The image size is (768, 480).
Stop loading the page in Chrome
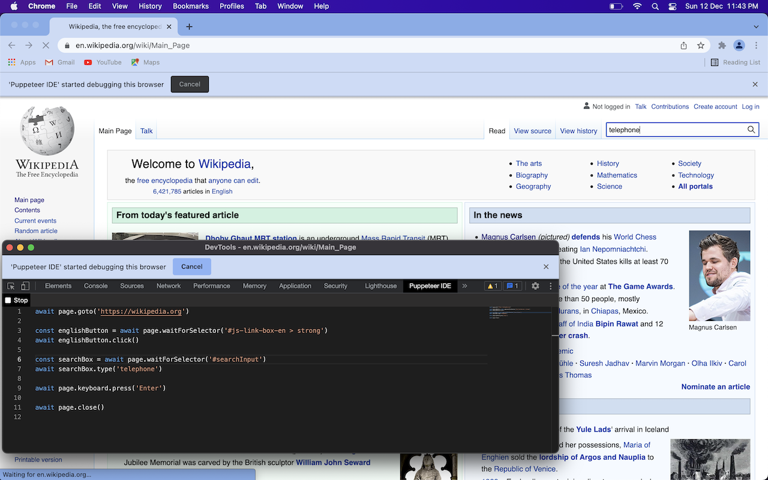coord(46,46)
